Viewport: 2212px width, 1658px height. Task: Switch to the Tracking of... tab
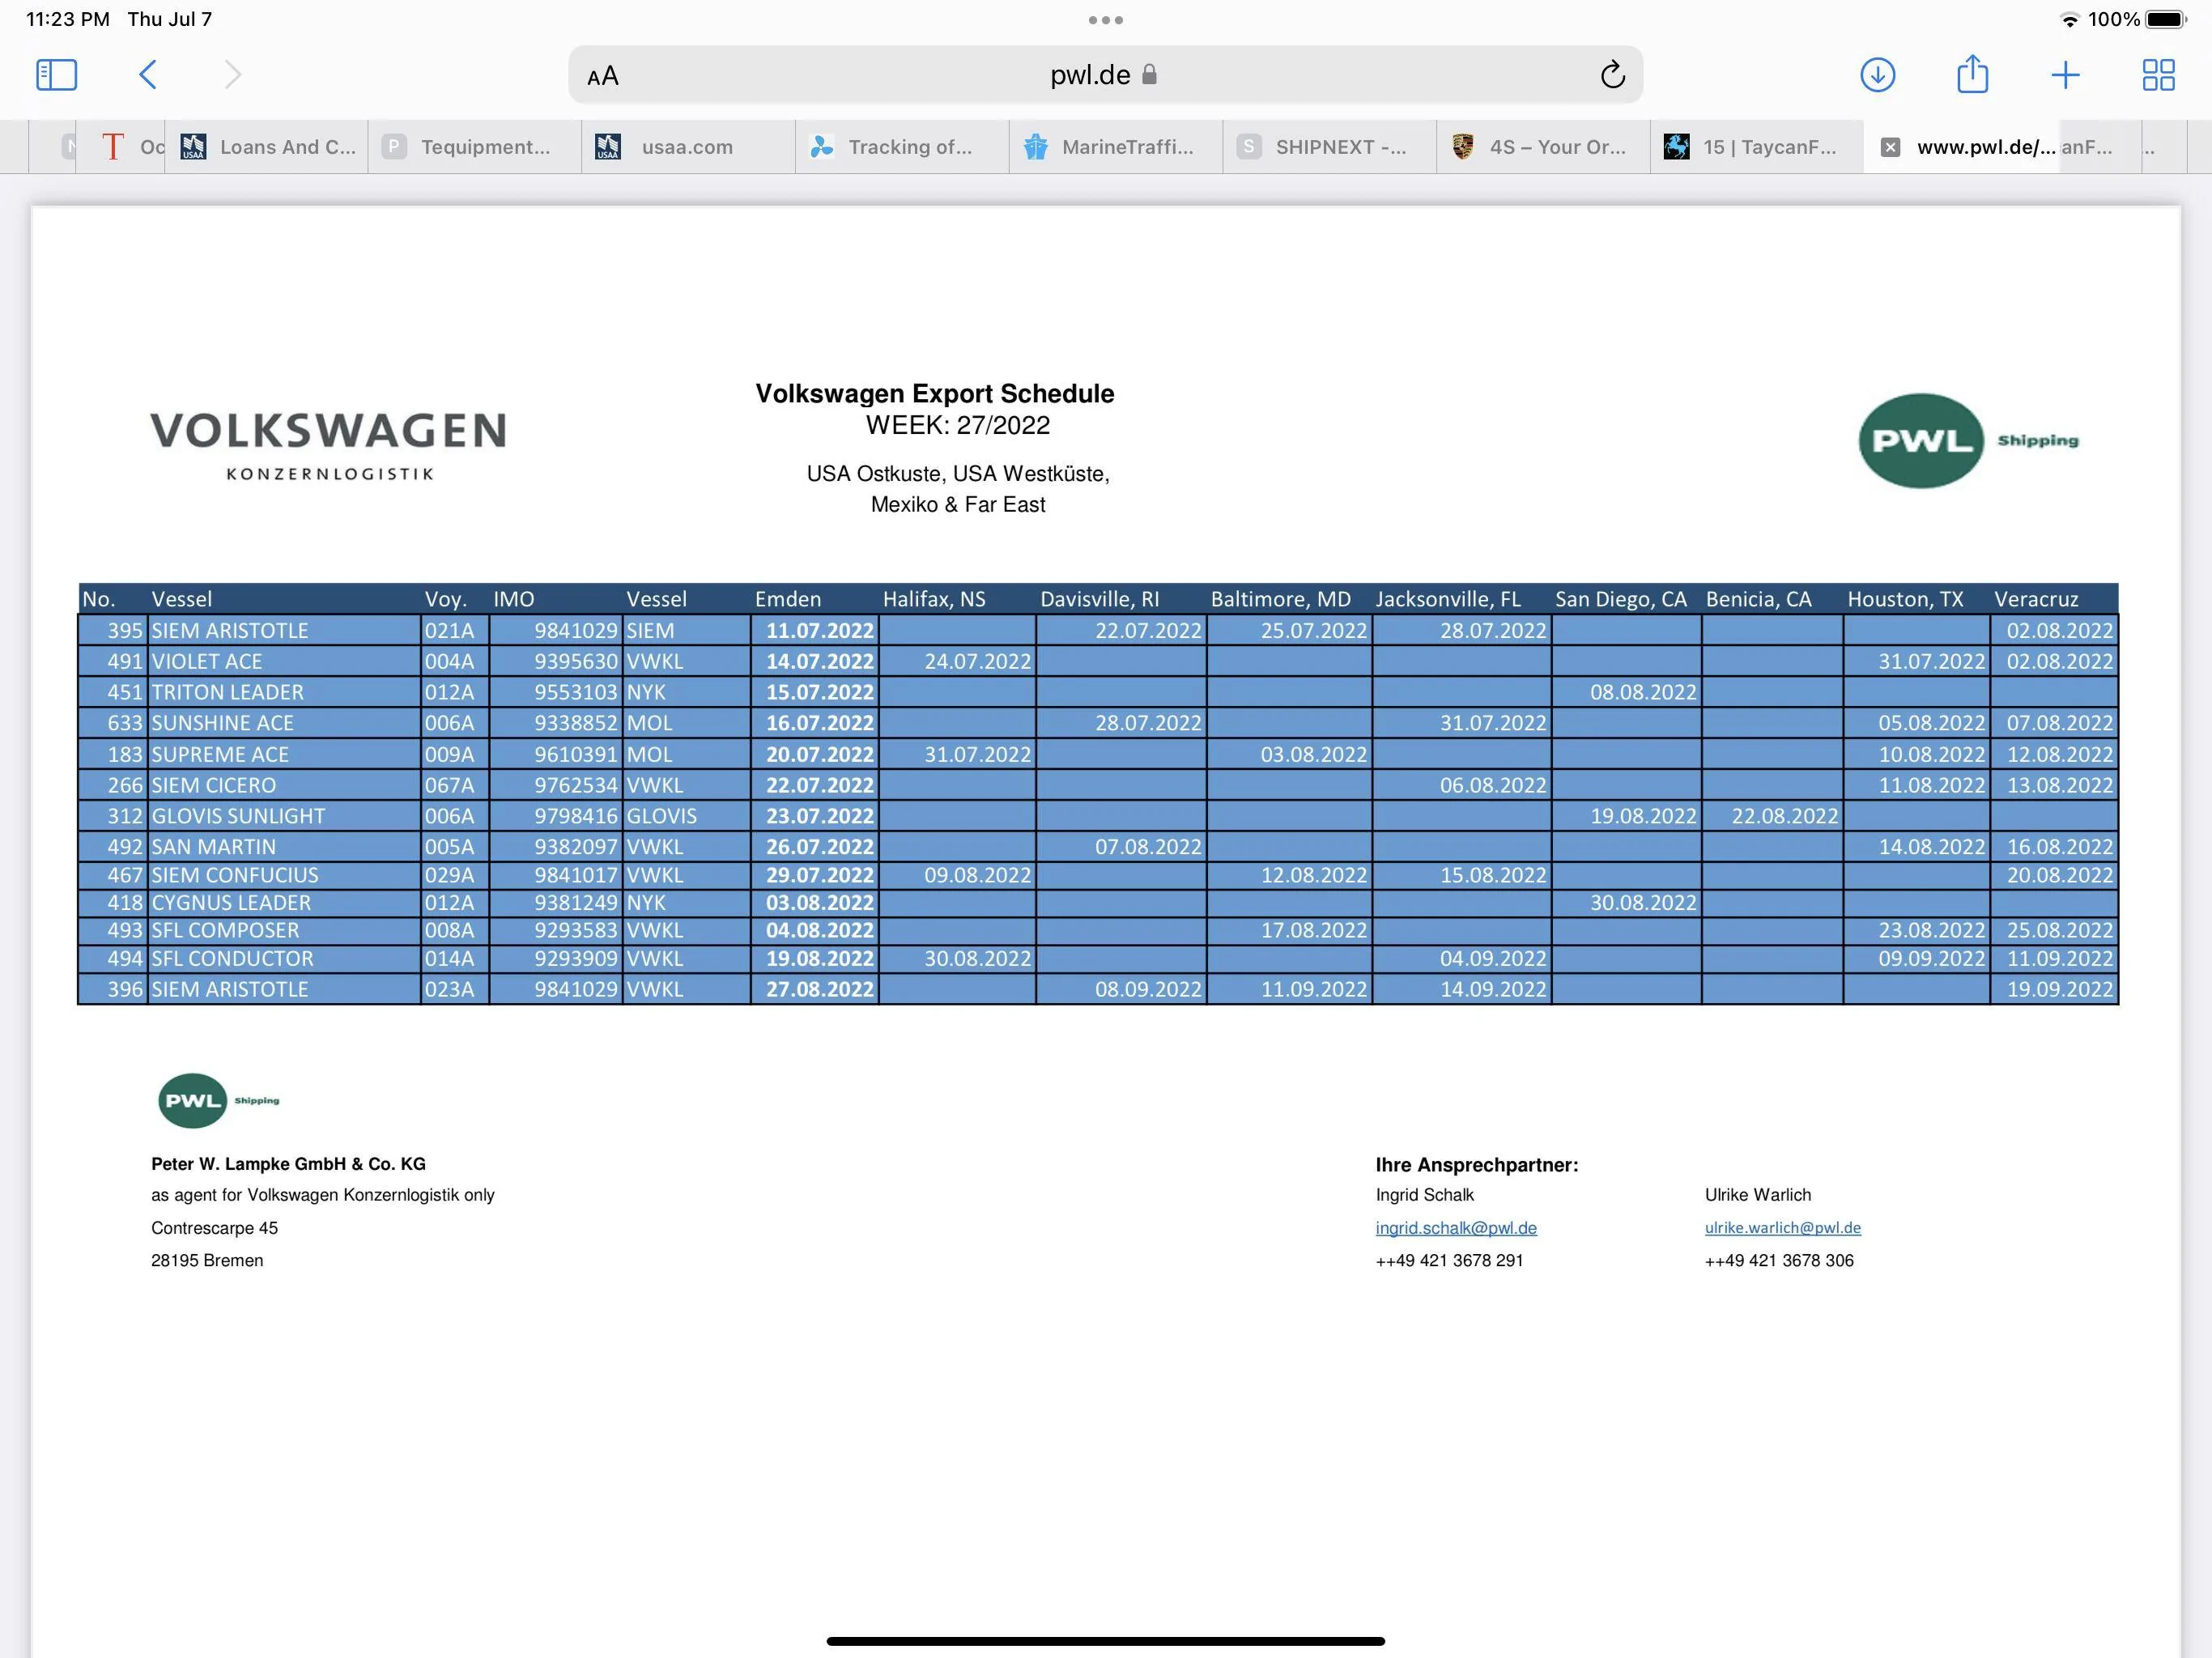[902, 147]
